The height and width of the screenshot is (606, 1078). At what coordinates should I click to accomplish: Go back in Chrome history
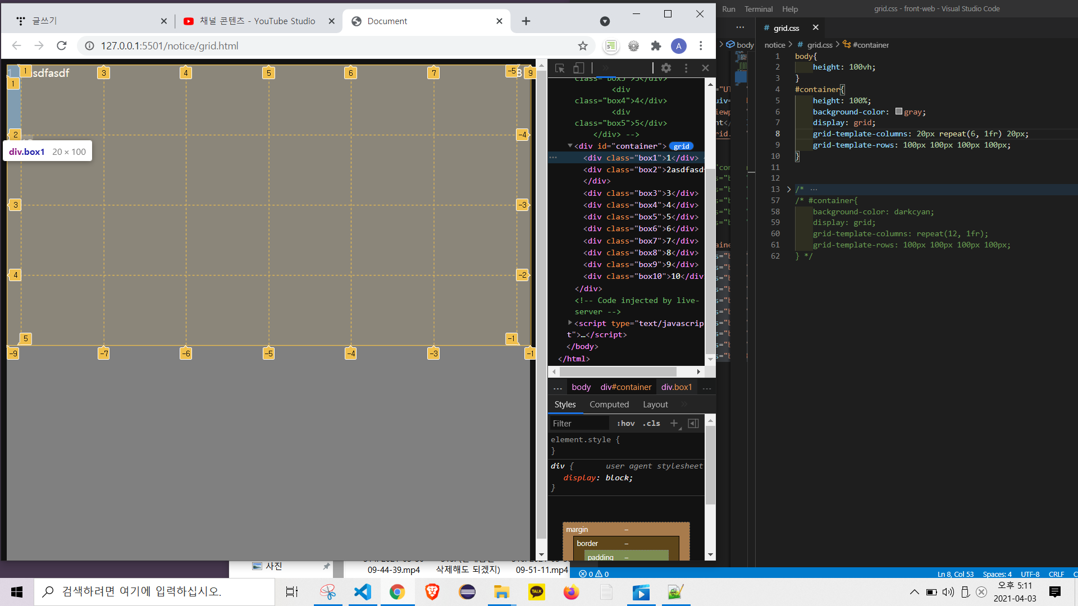[16, 46]
